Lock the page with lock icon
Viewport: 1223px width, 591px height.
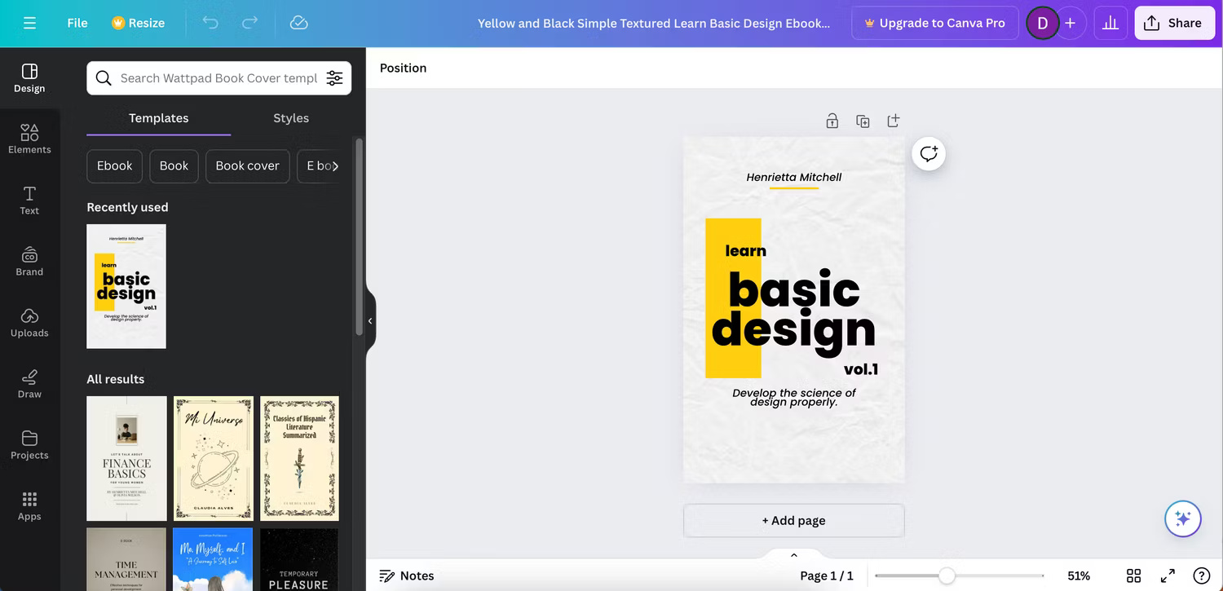tap(832, 121)
